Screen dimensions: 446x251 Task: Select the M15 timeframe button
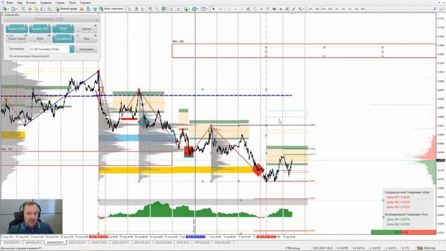[x=323, y=9]
